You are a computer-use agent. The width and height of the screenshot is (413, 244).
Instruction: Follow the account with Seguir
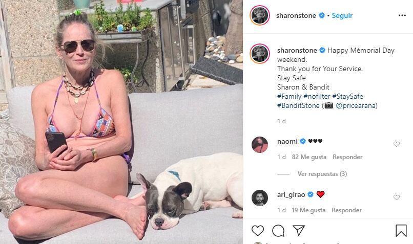pyautogui.click(x=342, y=15)
